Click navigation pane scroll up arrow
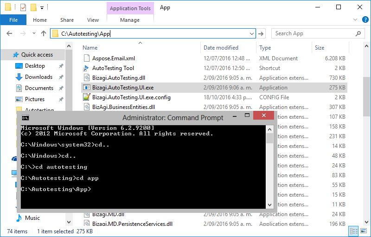The width and height of the screenshot is (371, 237). (69, 46)
